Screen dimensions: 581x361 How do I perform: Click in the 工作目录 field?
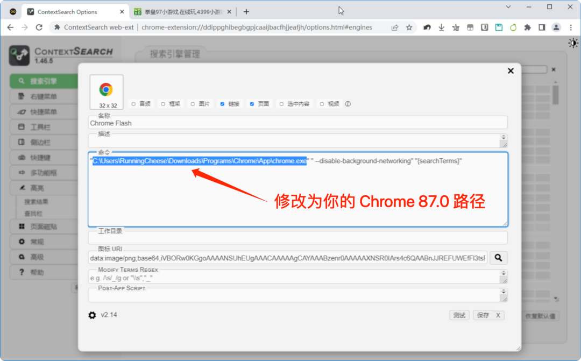pos(297,238)
